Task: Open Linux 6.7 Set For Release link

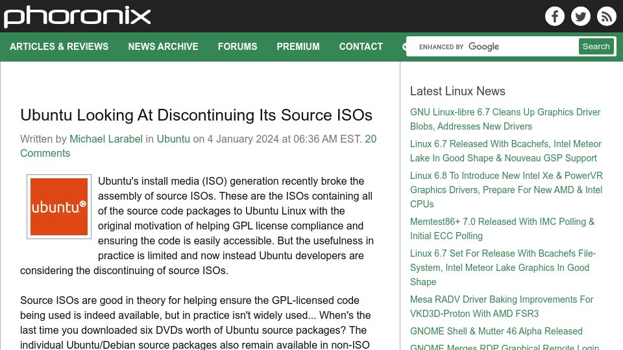Action: pos(503,268)
